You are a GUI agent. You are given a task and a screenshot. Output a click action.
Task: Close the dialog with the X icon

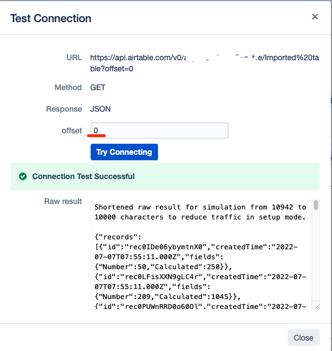[315, 17]
